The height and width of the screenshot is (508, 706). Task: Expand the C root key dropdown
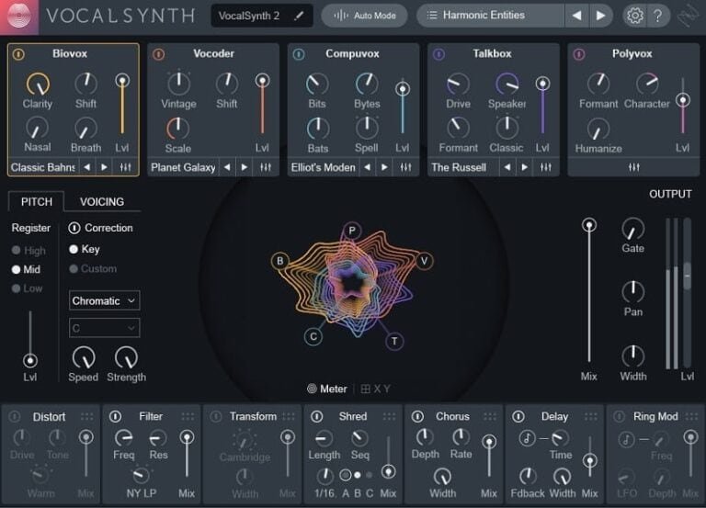105,328
